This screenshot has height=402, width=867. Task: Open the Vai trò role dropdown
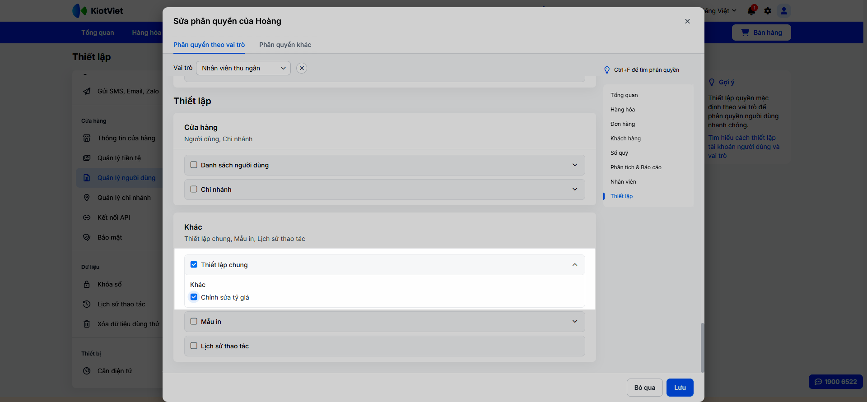[x=243, y=68]
